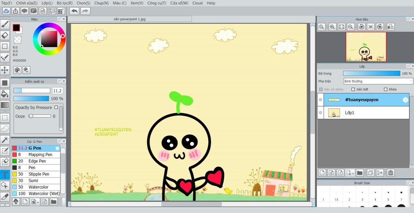Open the Tệp(F) menu

pyautogui.click(x=6, y=3)
